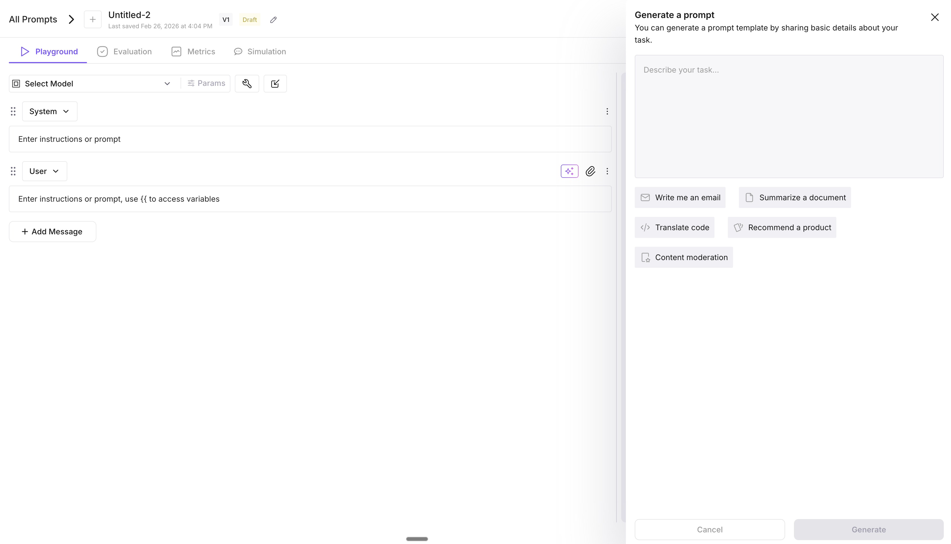951x544 pixels.
Task: Open the Select Model dropdown
Action: click(91, 84)
